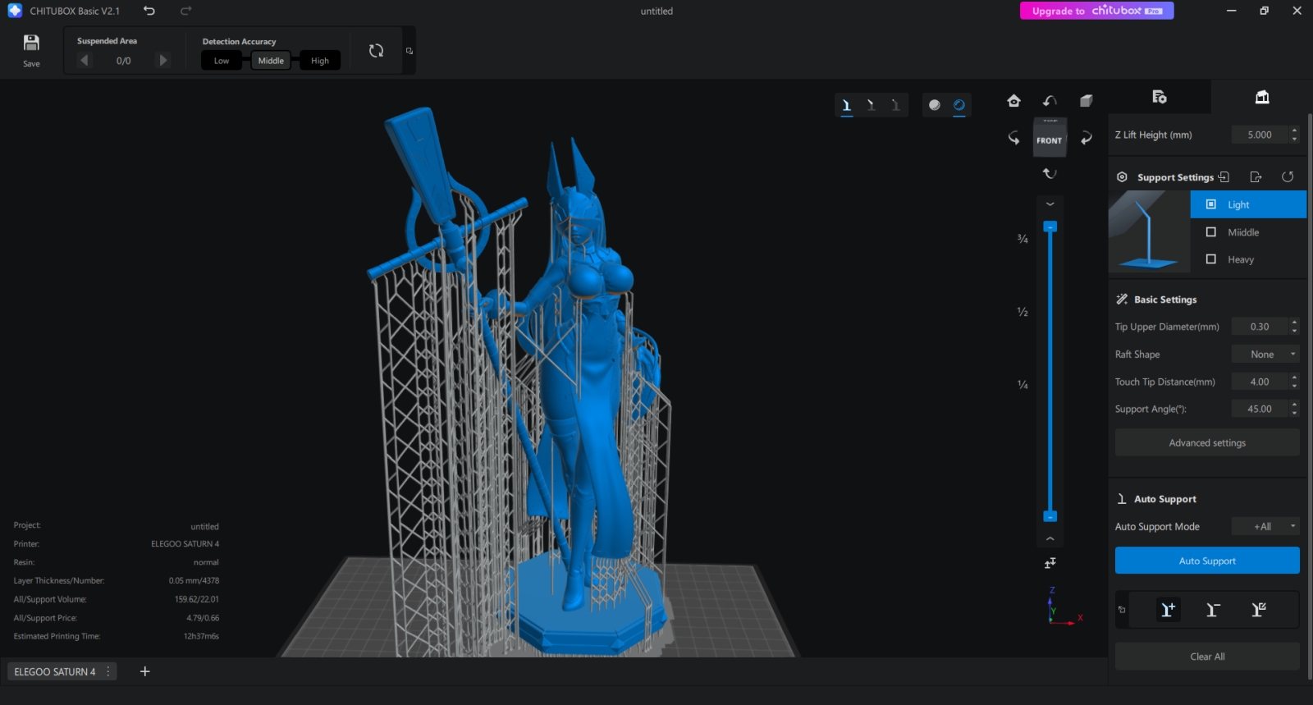Toggle perspective cube view
Viewport: 1313px width, 705px height.
(x=1086, y=101)
